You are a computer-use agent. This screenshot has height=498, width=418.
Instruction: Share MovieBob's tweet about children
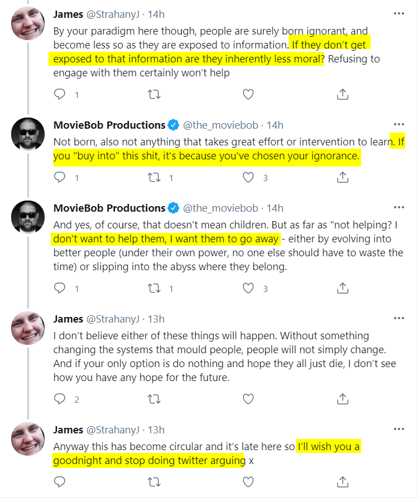coord(343,288)
